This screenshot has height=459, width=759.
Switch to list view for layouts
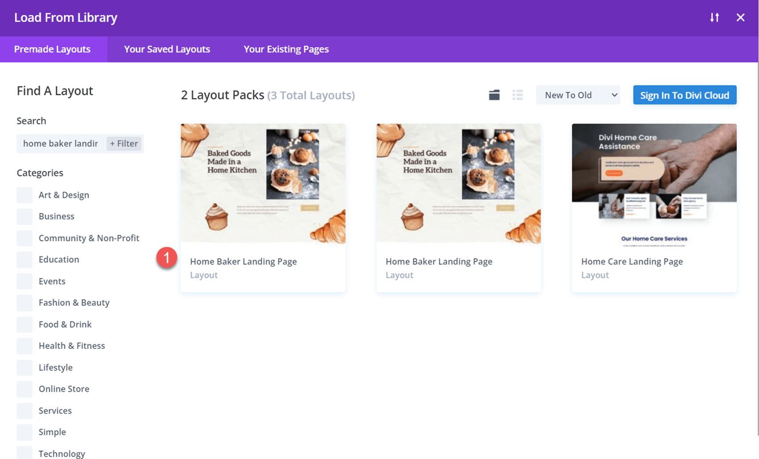(517, 95)
